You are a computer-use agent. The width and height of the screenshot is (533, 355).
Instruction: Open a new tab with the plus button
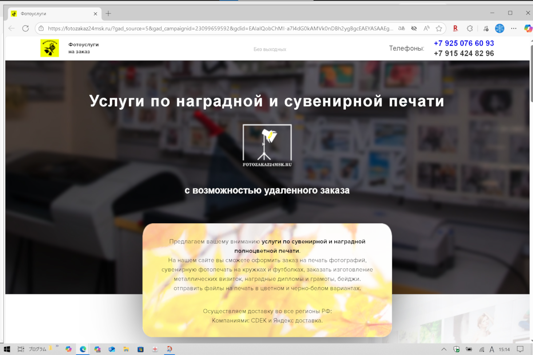coord(108,13)
